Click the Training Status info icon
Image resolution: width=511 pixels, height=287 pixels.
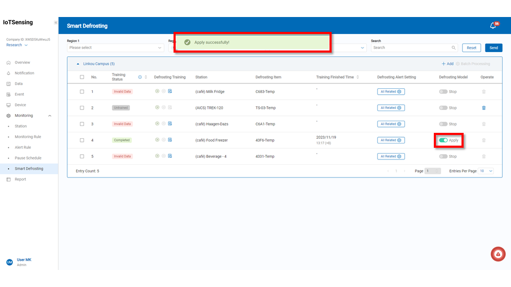(140, 77)
